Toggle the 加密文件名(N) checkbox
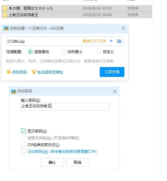Viewport: 167px width, 181px height. pyautogui.click(x=23, y=138)
